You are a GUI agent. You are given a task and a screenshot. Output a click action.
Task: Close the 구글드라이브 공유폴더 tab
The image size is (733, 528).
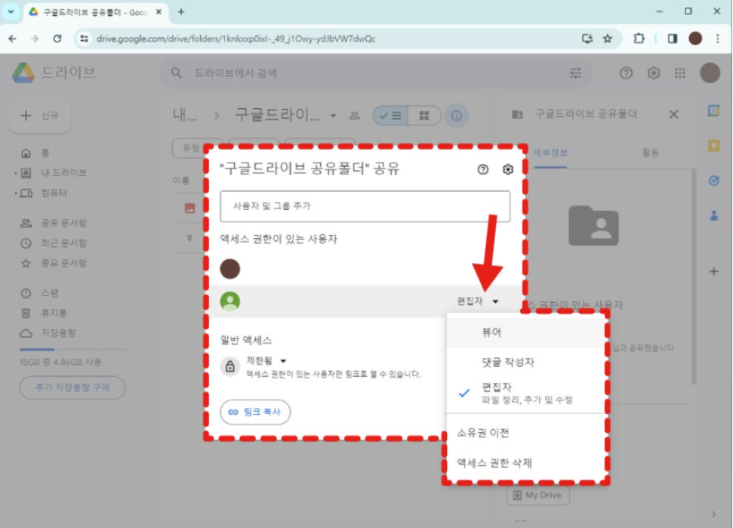[159, 11]
